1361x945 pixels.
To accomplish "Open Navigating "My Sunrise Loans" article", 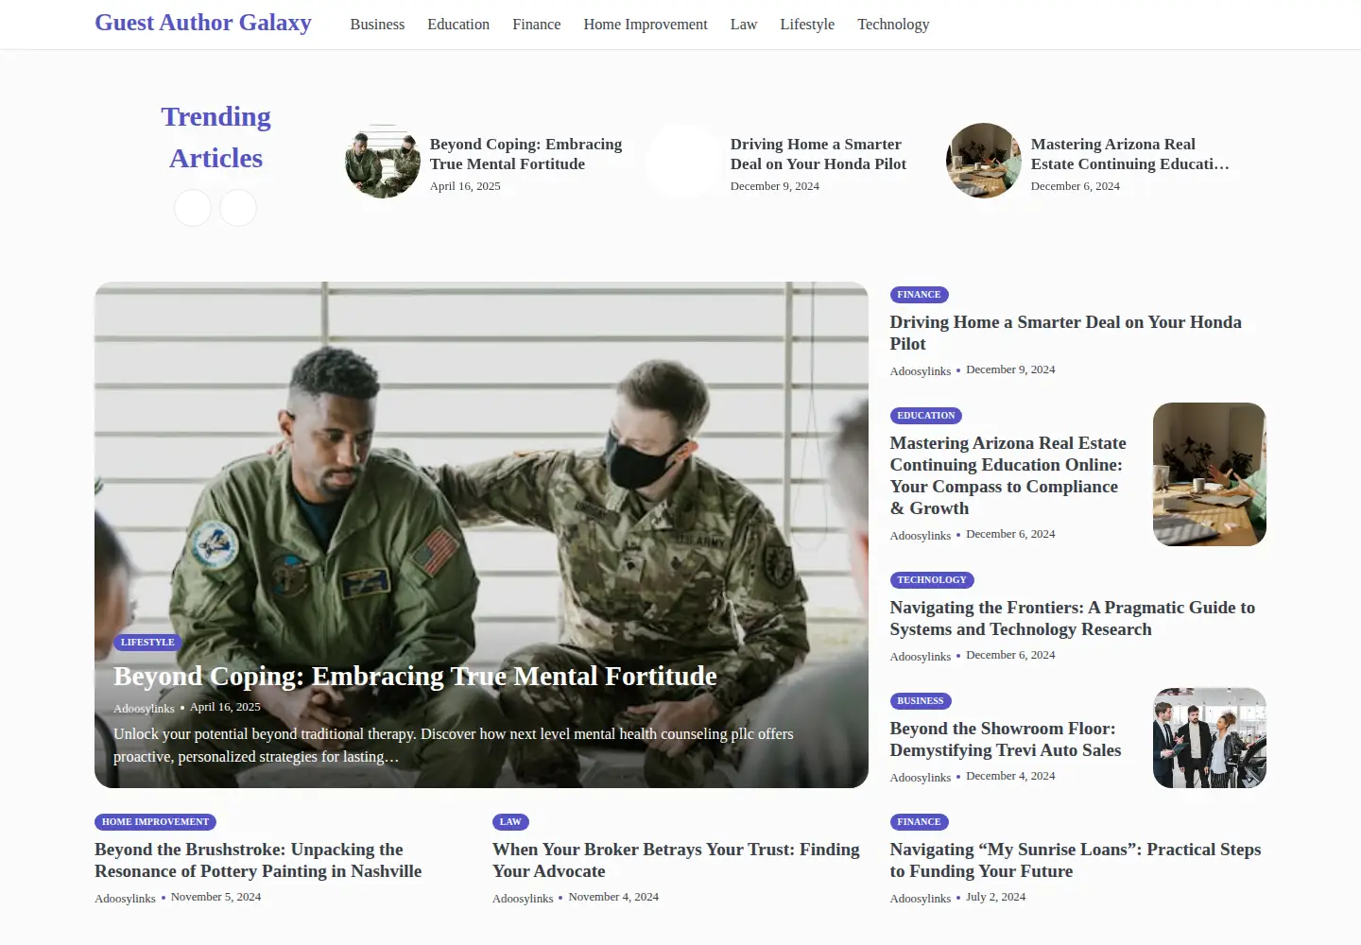I will [1076, 860].
